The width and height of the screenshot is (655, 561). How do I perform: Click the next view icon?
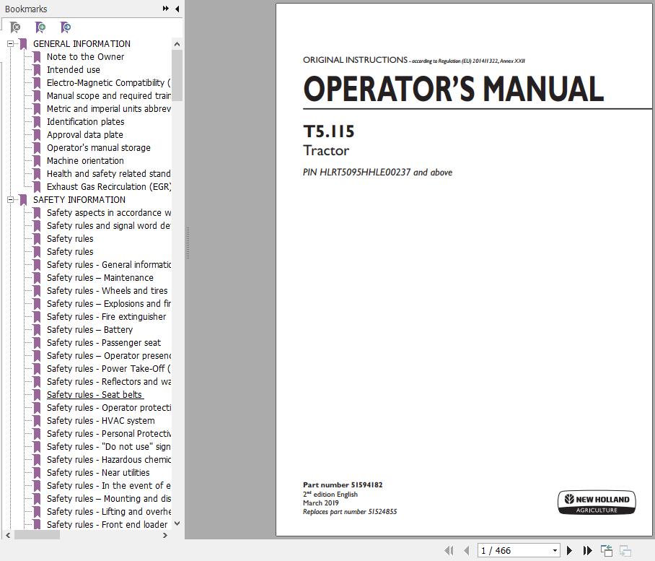[x=628, y=550]
